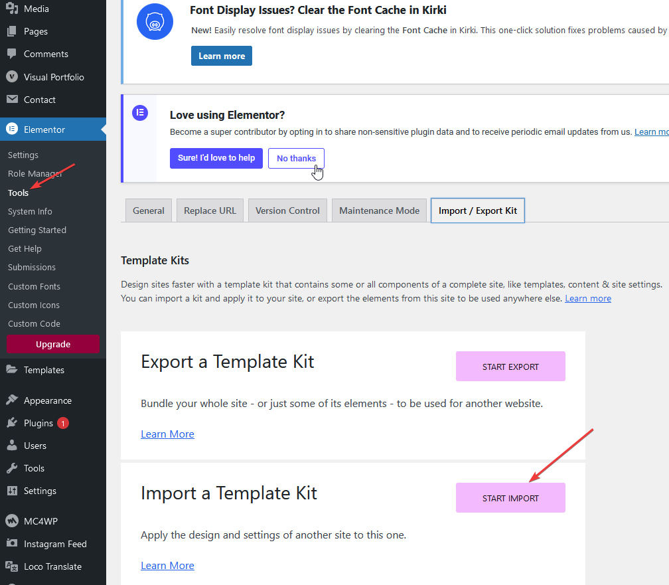Open Custom Fonts submenu item

point(34,286)
